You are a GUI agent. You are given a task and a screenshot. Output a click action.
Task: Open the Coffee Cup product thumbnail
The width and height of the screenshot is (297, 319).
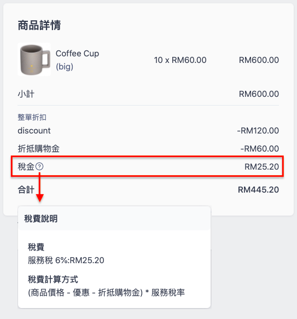[x=34, y=60]
